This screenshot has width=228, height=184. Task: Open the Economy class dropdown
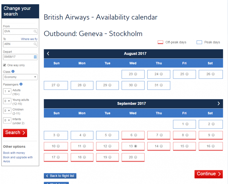(20, 77)
